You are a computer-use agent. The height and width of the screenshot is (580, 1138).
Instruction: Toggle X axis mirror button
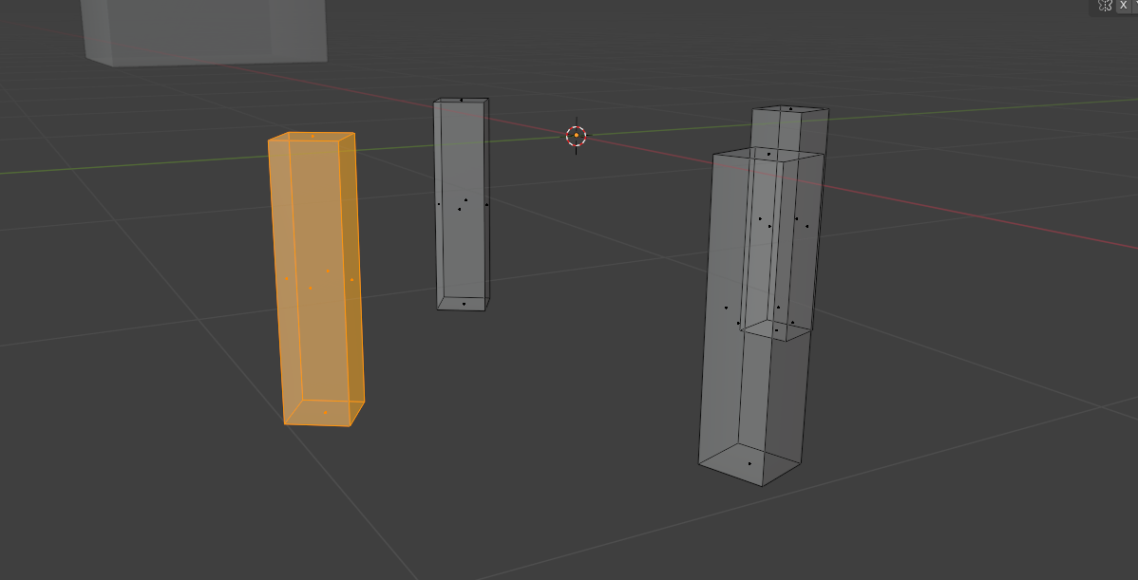tap(1124, 5)
